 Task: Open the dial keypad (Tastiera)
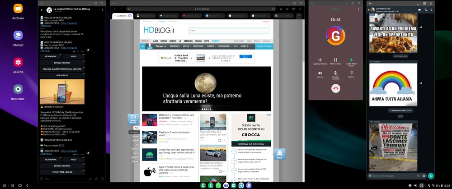tap(351, 73)
